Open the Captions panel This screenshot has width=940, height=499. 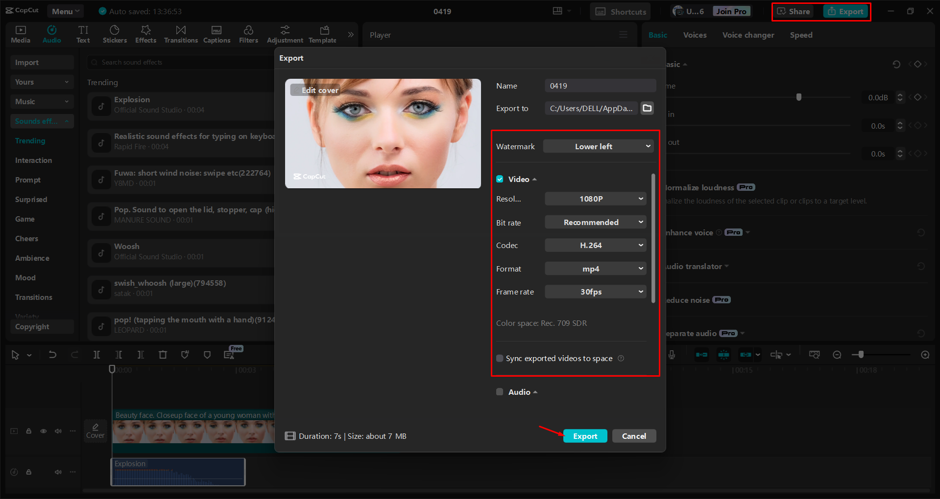(217, 34)
